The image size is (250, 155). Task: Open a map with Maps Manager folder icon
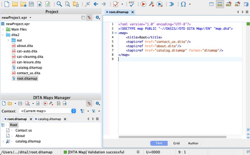(x=10, y=104)
